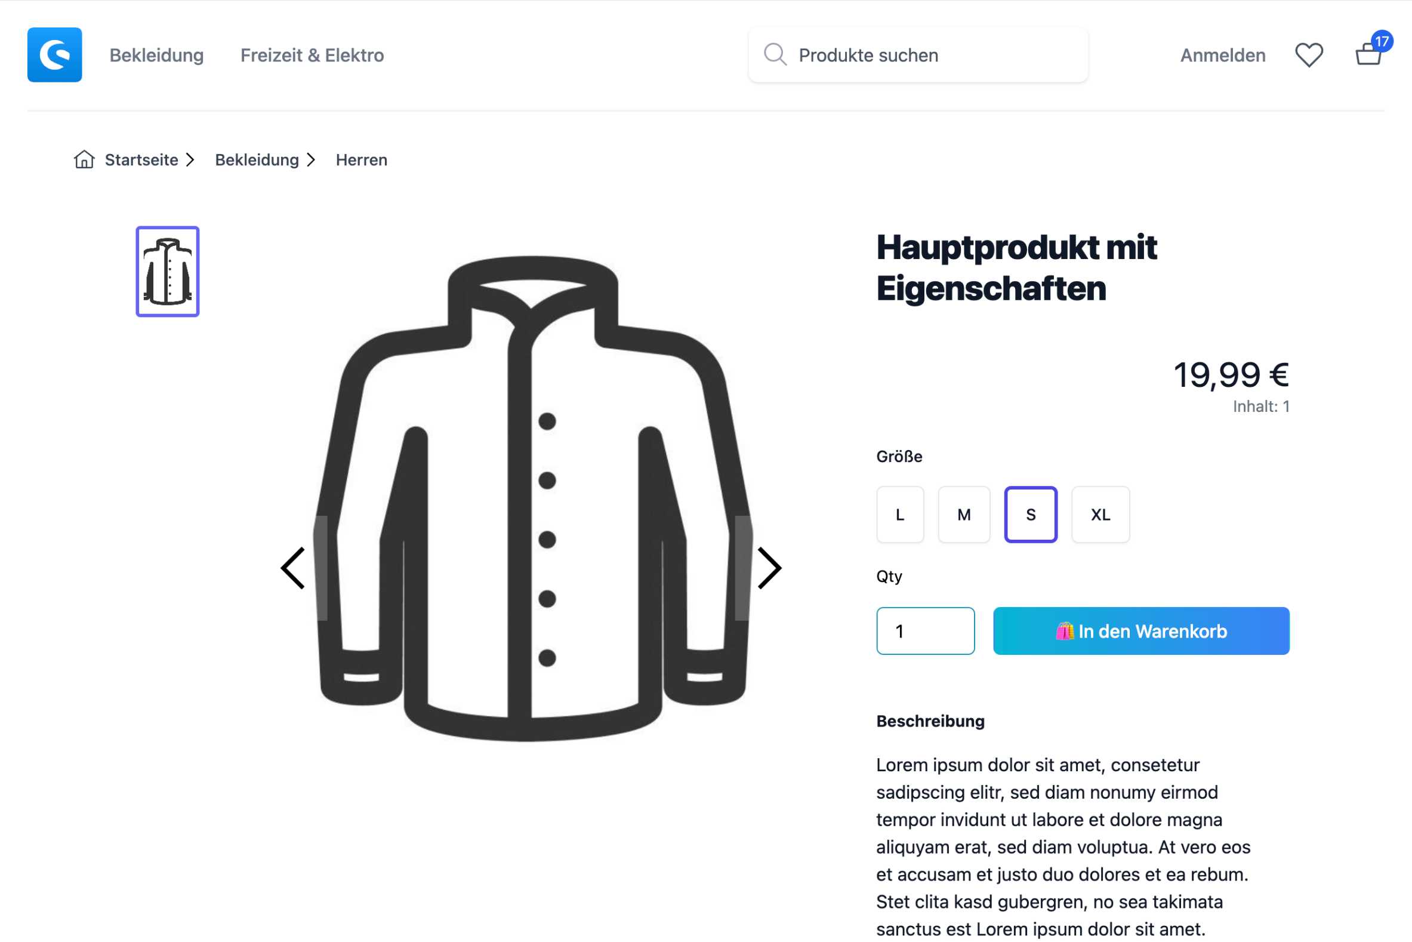Open the Bekleidung navigation menu
Image resolution: width=1412 pixels, height=942 pixels.
(157, 56)
